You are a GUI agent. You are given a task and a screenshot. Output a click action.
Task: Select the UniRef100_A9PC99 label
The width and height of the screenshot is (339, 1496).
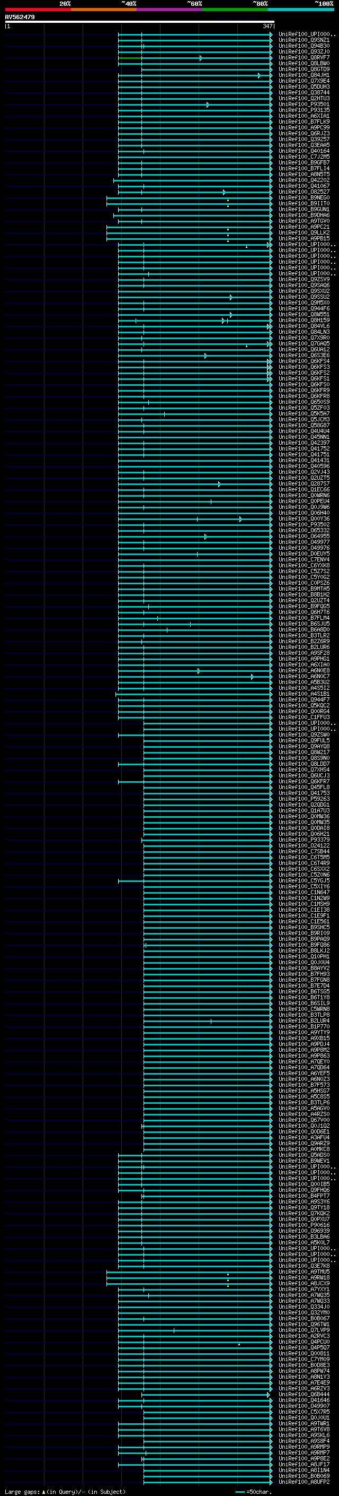304,127
